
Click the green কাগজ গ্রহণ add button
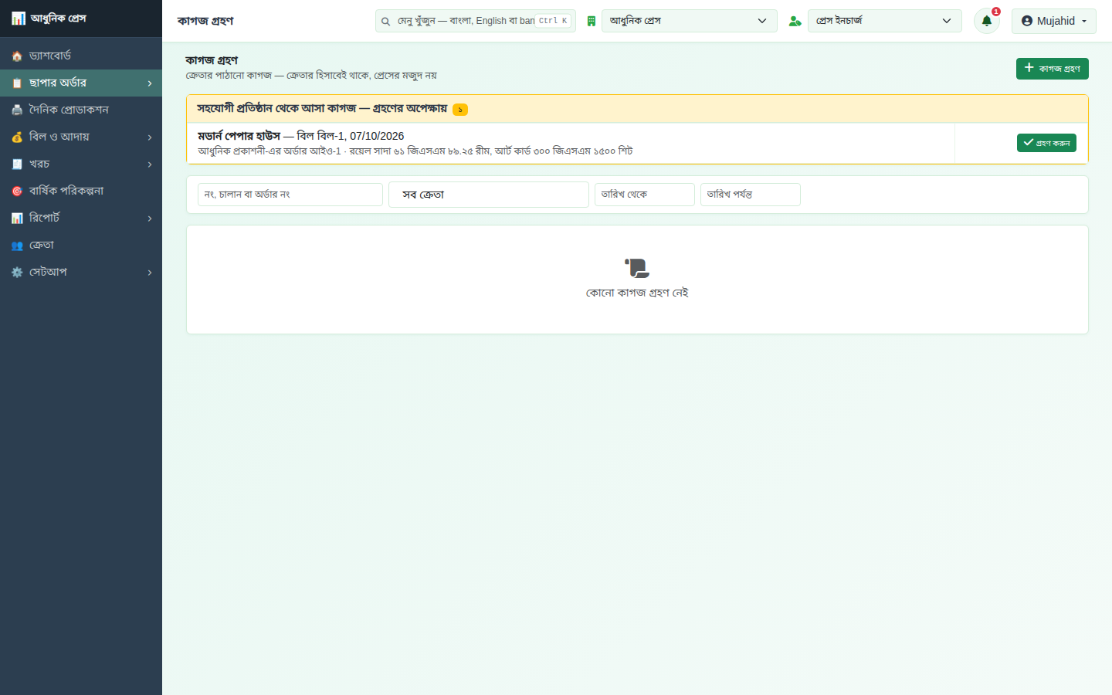pos(1052,69)
